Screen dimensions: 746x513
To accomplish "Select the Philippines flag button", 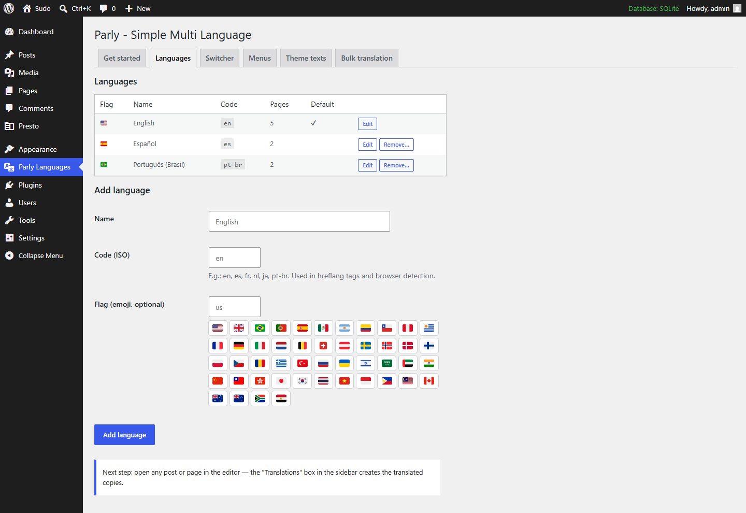I will pyautogui.click(x=387, y=381).
